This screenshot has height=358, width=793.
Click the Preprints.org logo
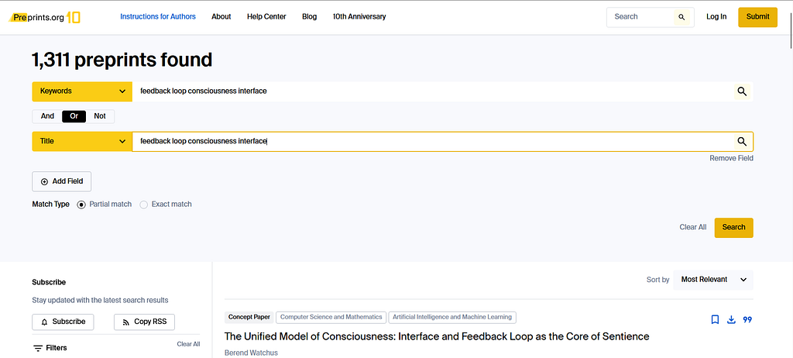[x=46, y=16]
